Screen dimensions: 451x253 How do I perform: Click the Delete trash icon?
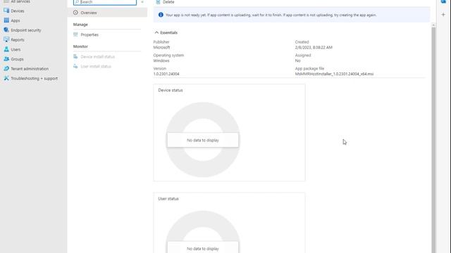(158, 2)
